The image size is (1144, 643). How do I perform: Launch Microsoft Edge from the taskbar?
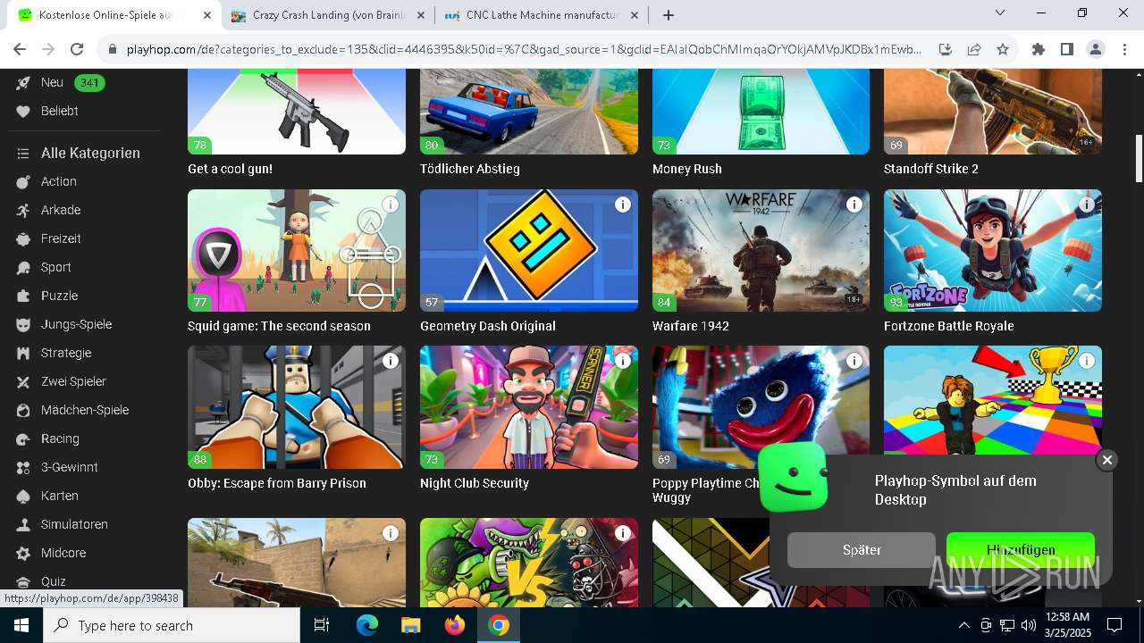click(367, 625)
